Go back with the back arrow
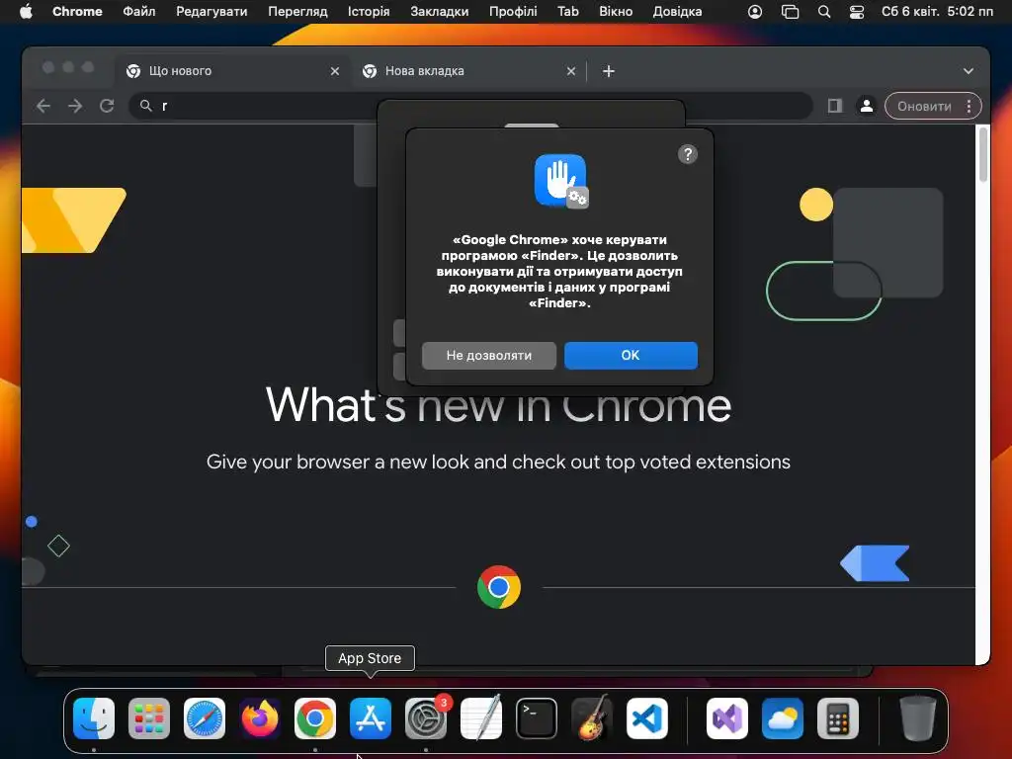Image resolution: width=1012 pixels, height=759 pixels. click(x=43, y=106)
